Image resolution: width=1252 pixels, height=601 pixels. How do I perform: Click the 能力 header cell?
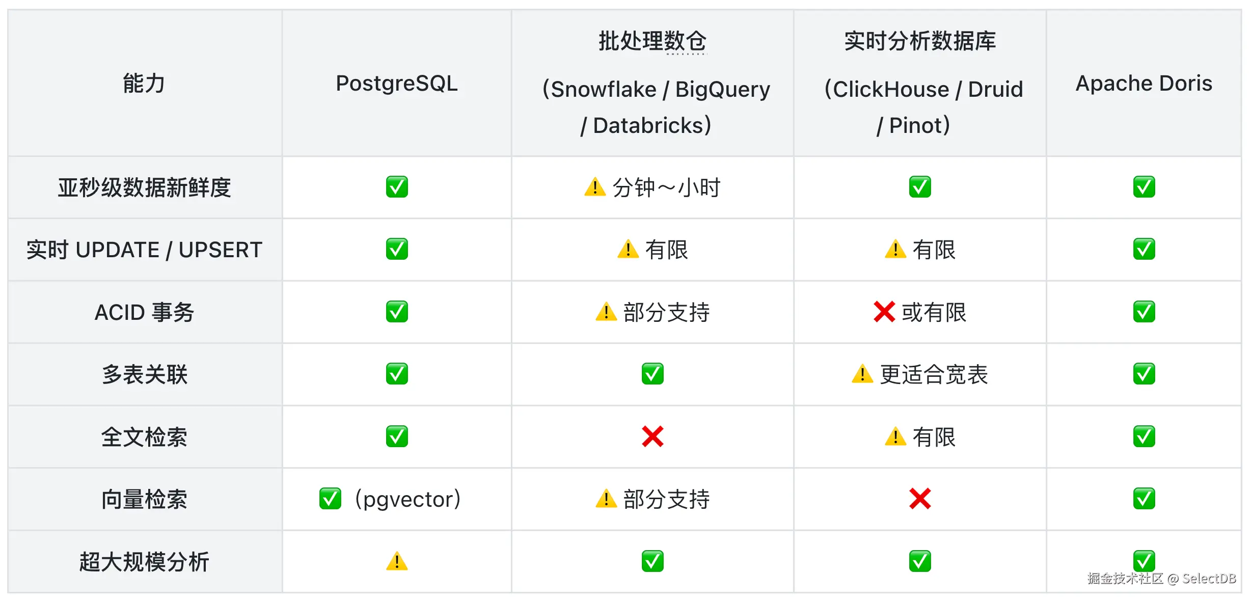145,83
